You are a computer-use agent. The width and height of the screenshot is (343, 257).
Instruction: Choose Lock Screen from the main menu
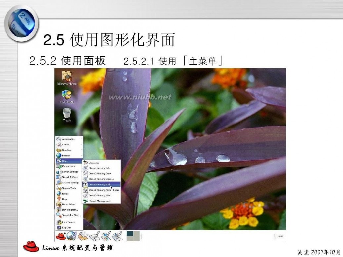point(69,222)
